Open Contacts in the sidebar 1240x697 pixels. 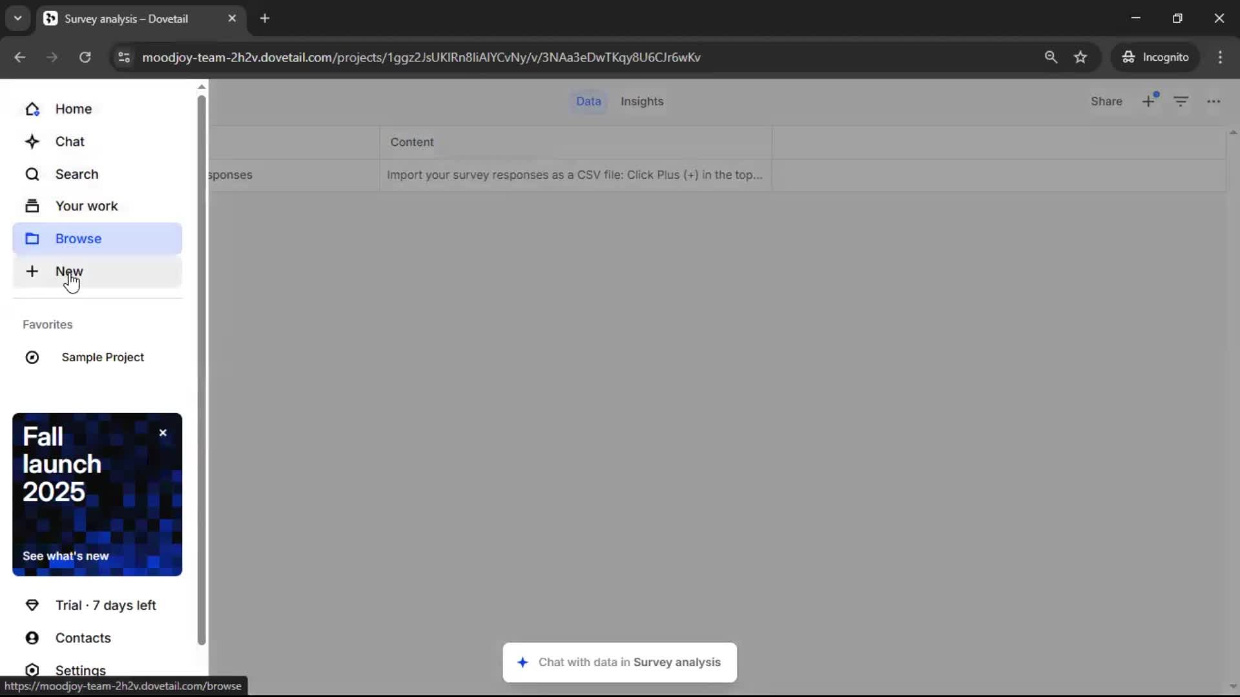pyautogui.click(x=83, y=638)
